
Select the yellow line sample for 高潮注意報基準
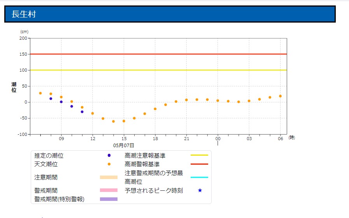[x=200, y=155]
